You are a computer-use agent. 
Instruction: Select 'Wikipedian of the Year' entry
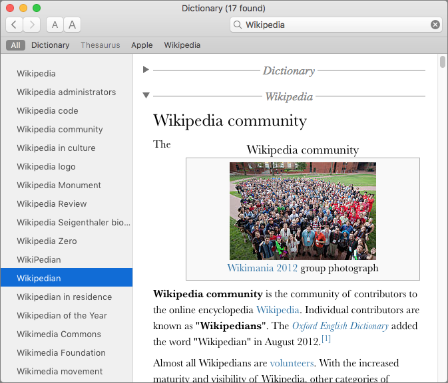67,316
